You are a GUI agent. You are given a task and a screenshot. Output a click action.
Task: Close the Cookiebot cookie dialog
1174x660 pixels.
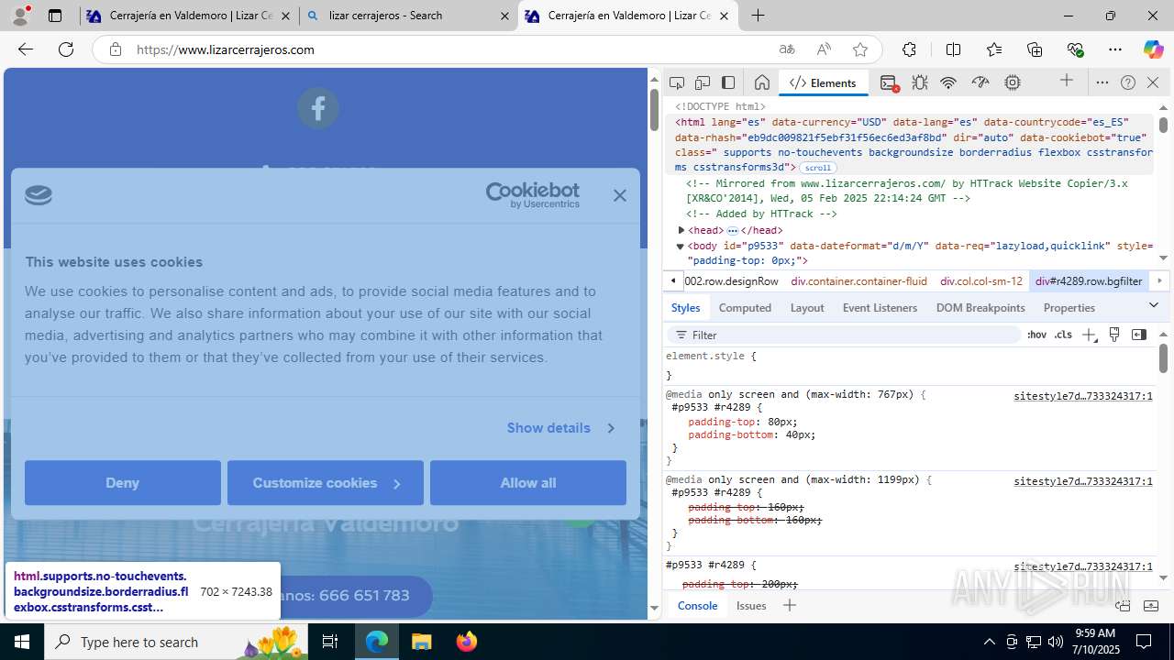click(x=620, y=195)
